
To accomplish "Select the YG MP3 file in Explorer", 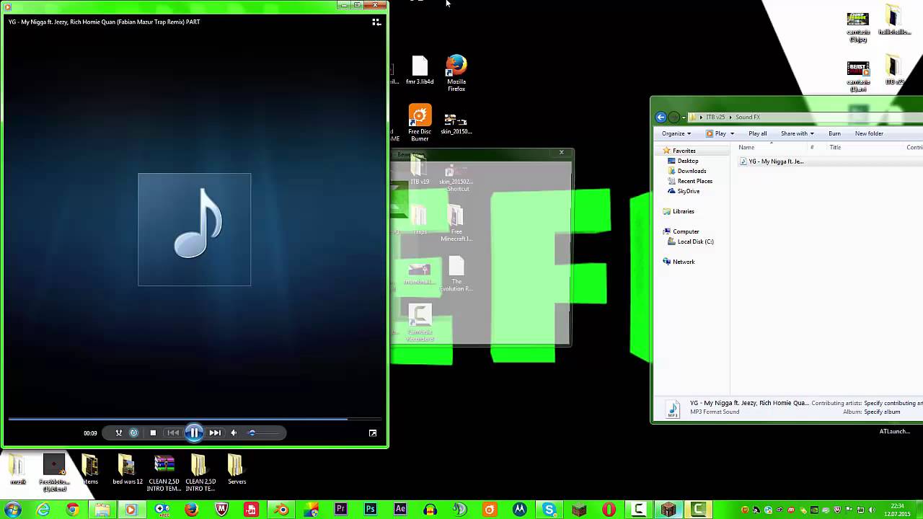I will (772, 161).
